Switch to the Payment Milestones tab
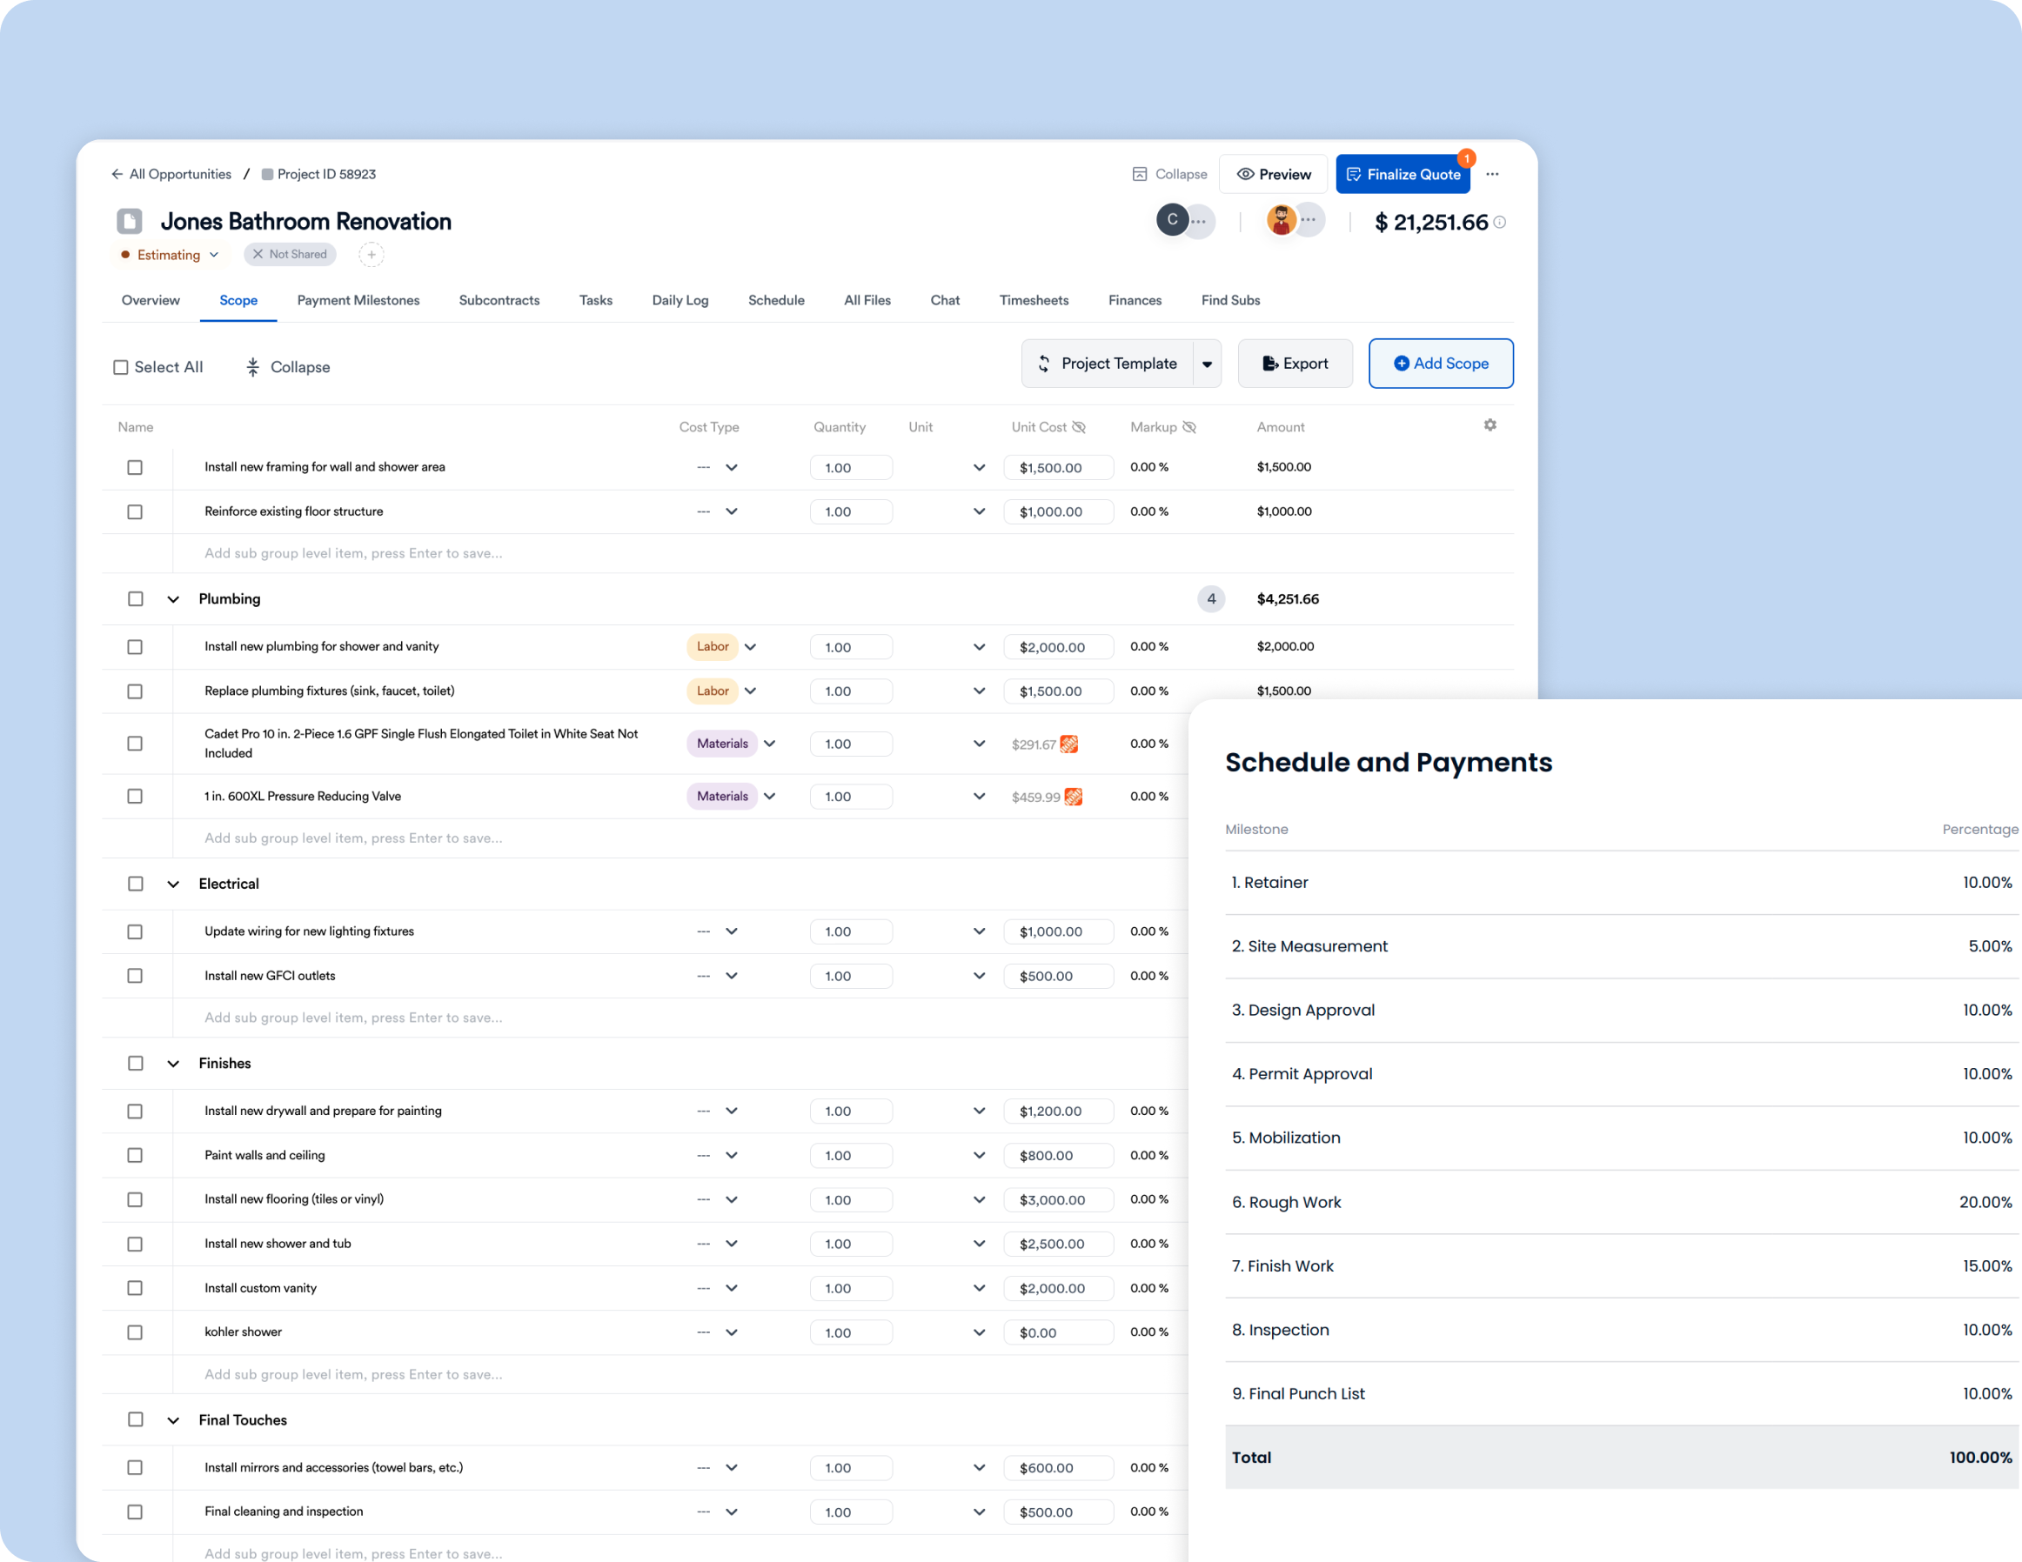The height and width of the screenshot is (1562, 2022). pos(358,300)
